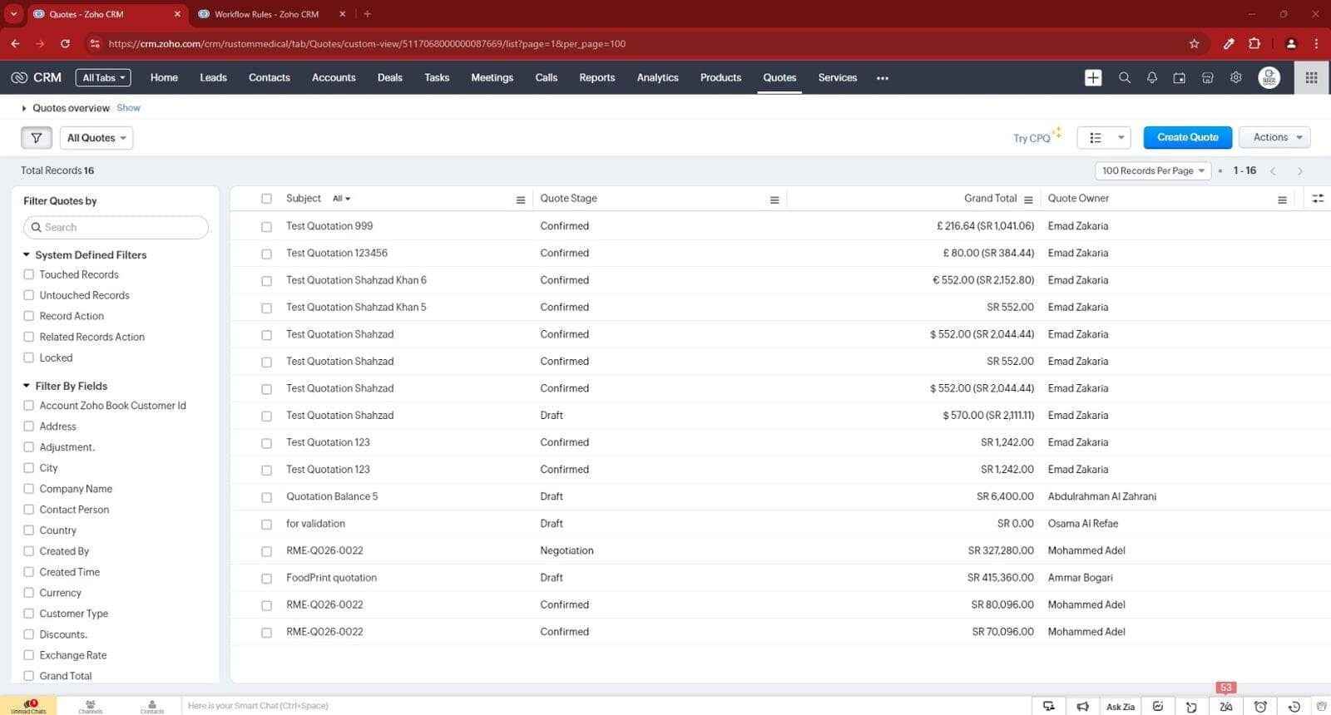The image size is (1331, 715).
Task: Reload the browser page
Action: coord(65,43)
